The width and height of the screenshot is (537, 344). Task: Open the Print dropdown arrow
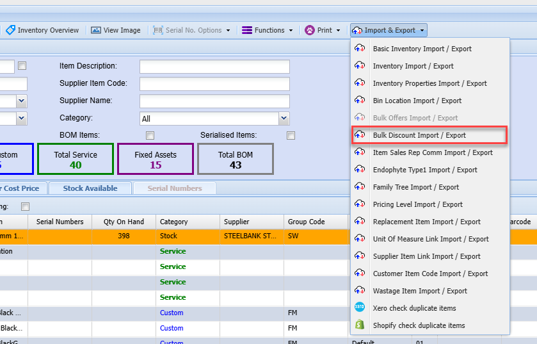[338, 30]
